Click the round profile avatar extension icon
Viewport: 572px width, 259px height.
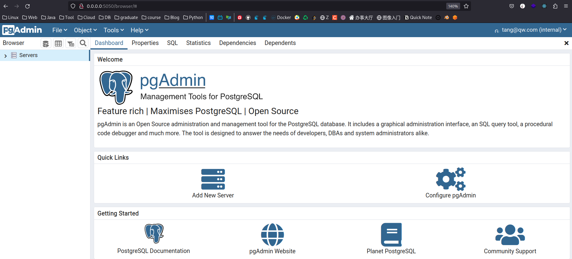point(523,6)
